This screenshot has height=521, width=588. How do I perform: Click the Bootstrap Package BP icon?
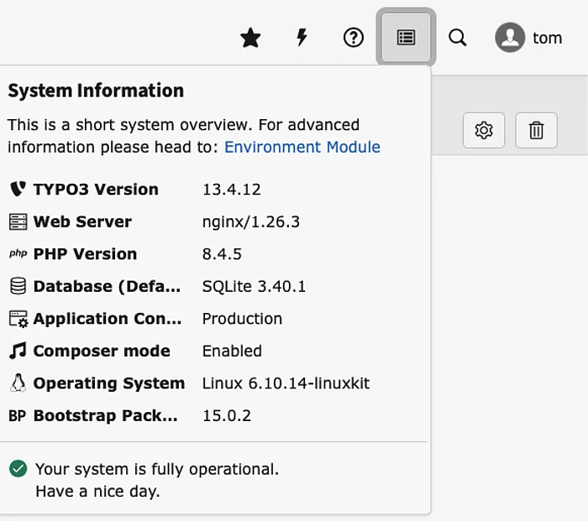(x=18, y=415)
